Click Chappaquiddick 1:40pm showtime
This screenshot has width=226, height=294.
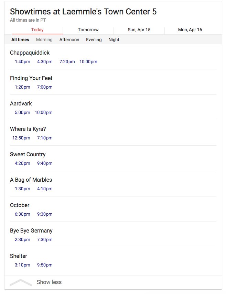point(22,62)
